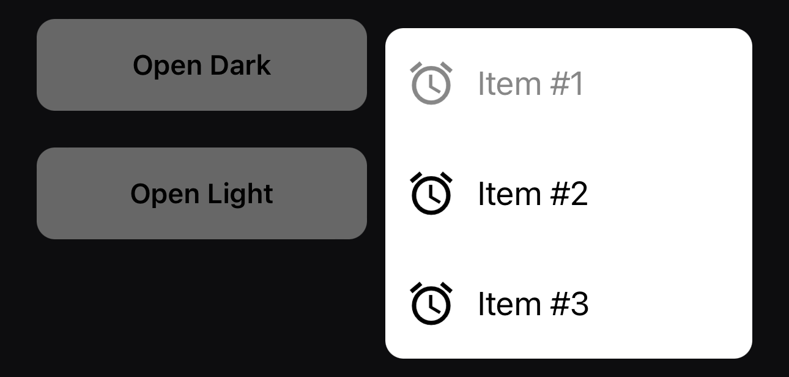Click the alarm clock icon beside Item #1
The image size is (789, 377).
(x=431, y=83)
